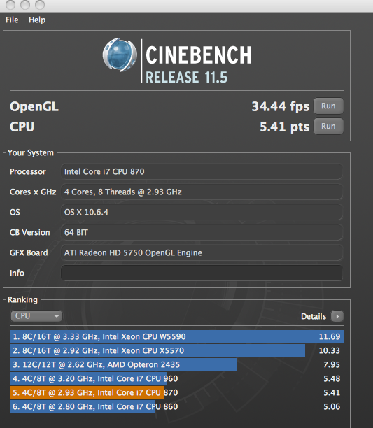The width and height of the screenshot is (373, 428).
Task: Select the CB Version 64 BIT field
Action: 202,232
